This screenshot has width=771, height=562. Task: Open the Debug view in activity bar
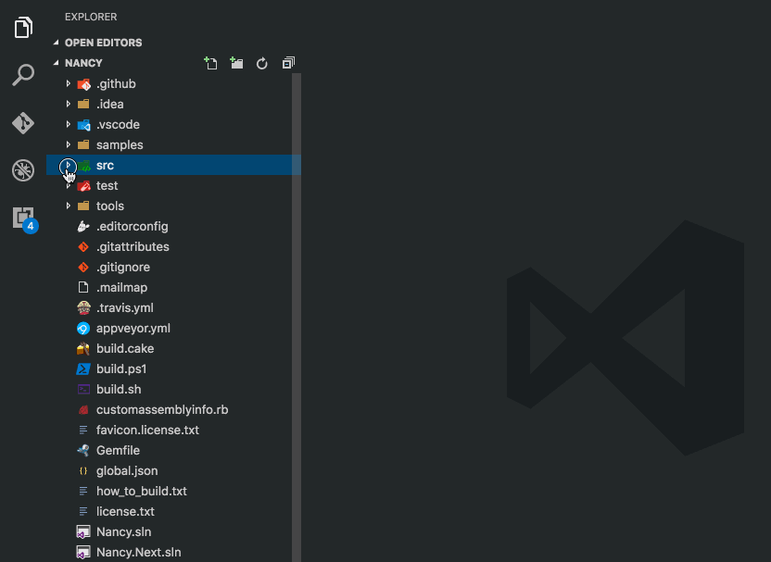tap(23, 170)
